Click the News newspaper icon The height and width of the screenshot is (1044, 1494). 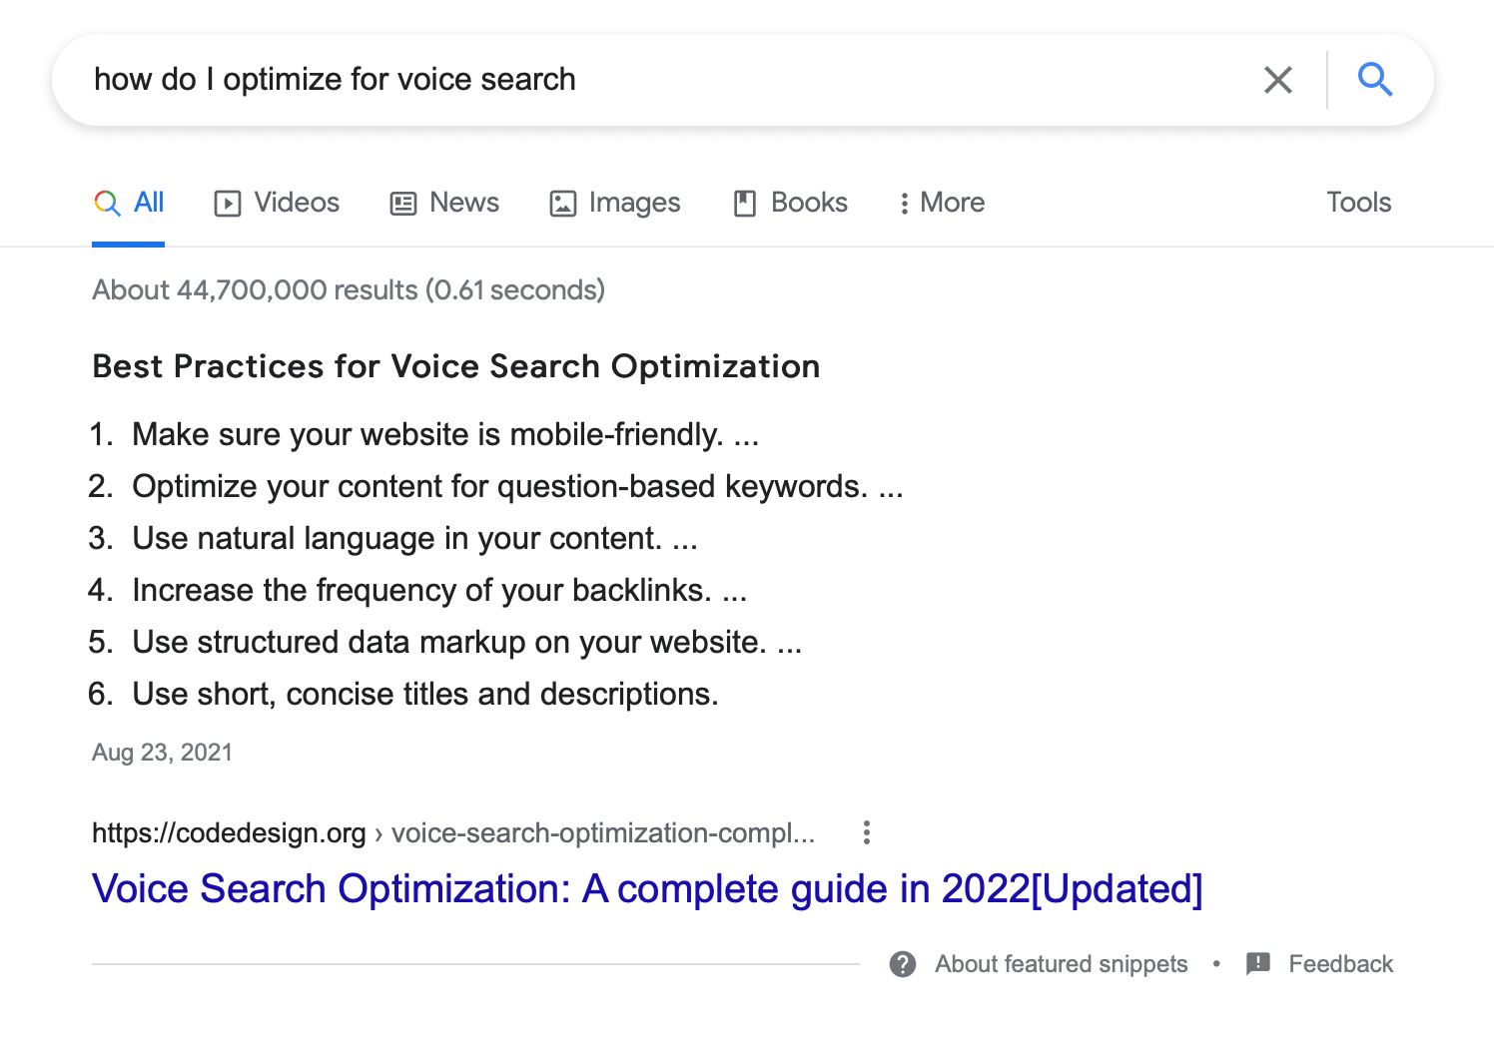[x=401, y=203]
